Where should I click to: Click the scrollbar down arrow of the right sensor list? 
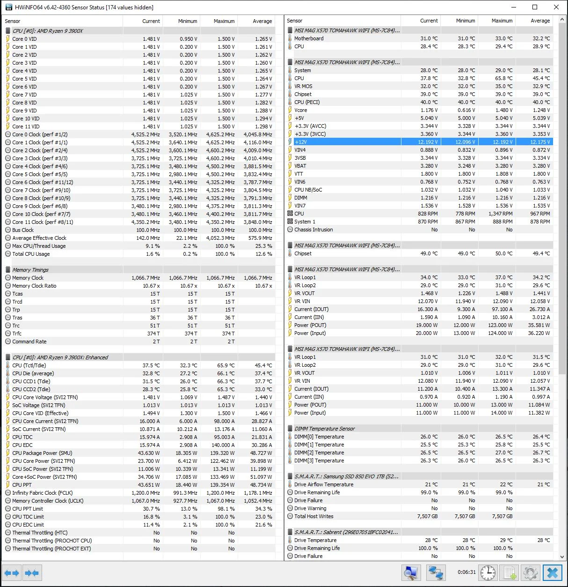[562, 557]
